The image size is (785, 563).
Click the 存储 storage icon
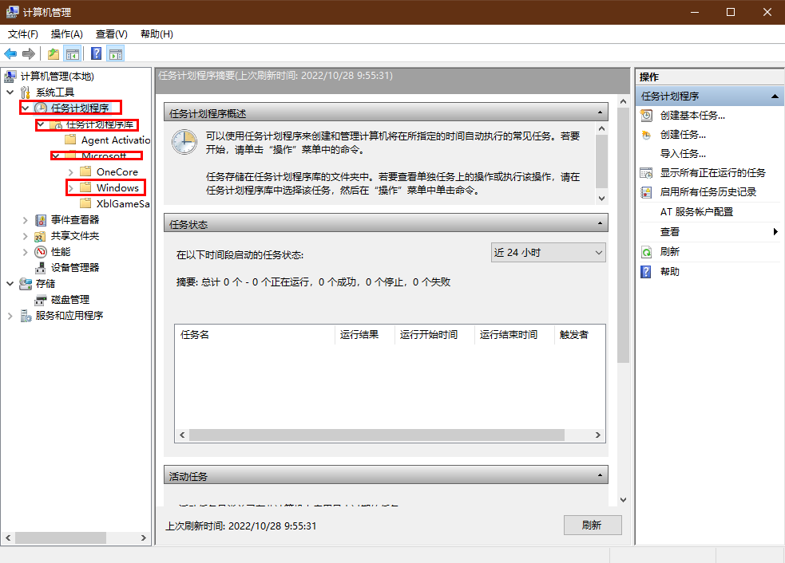tap(26, 284)
